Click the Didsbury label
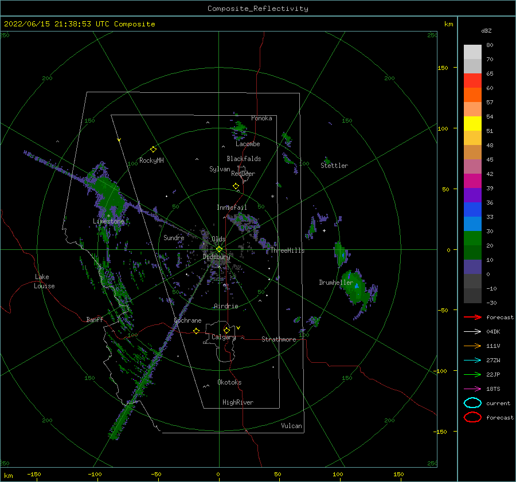The height and width of the screenshot is (482, 516). pos(217,257)
